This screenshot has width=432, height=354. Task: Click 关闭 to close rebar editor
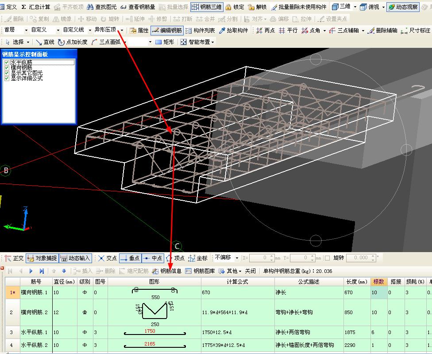point(250,271)
